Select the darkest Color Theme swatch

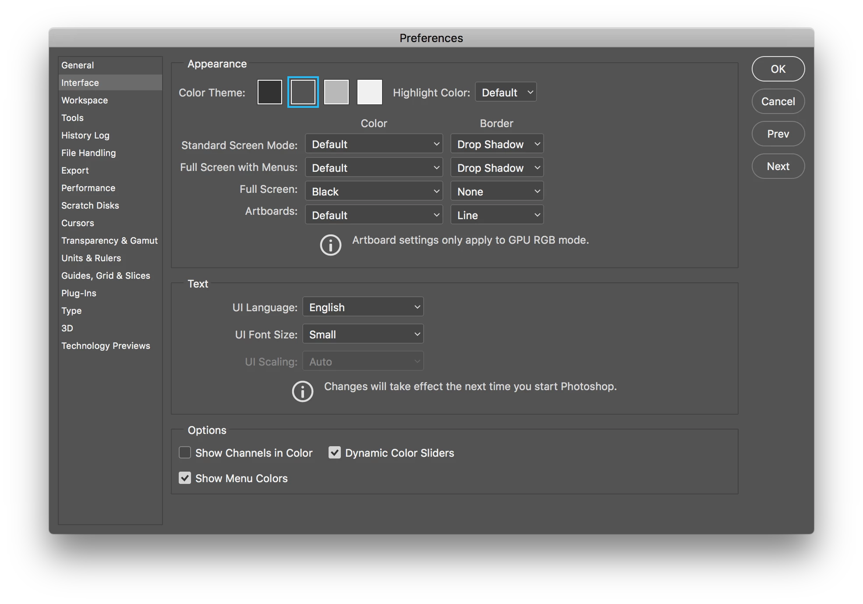(x=269, y=92)
